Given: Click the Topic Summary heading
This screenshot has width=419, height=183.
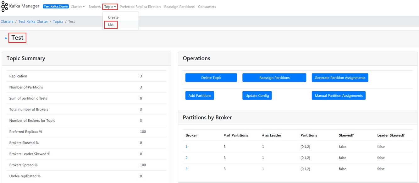Looking at the screenshot, I should click(x=26, y=58).
